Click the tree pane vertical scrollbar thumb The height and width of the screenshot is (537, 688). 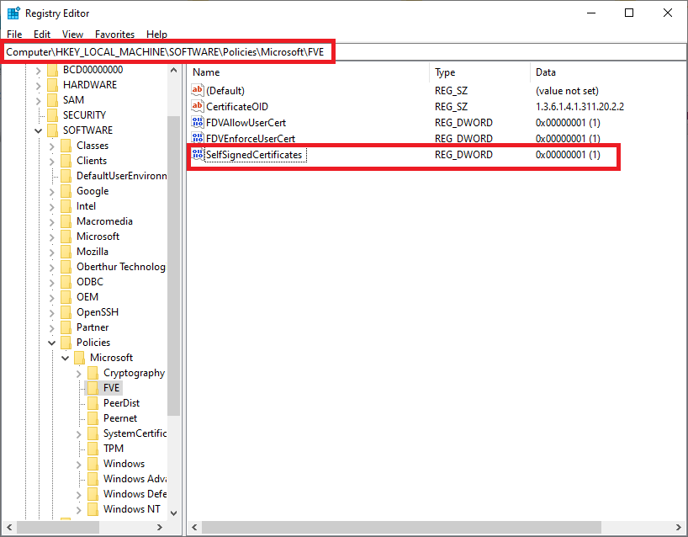click(174, 266)
